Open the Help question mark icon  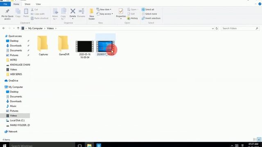pos(260,4)
